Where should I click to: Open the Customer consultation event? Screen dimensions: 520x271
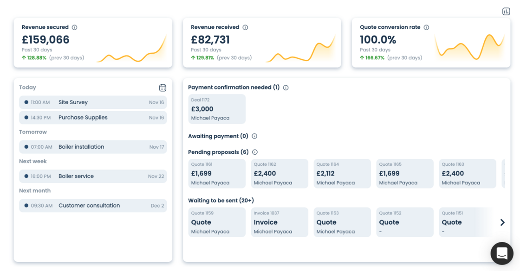pyautogui.click(x=93, y=206)
